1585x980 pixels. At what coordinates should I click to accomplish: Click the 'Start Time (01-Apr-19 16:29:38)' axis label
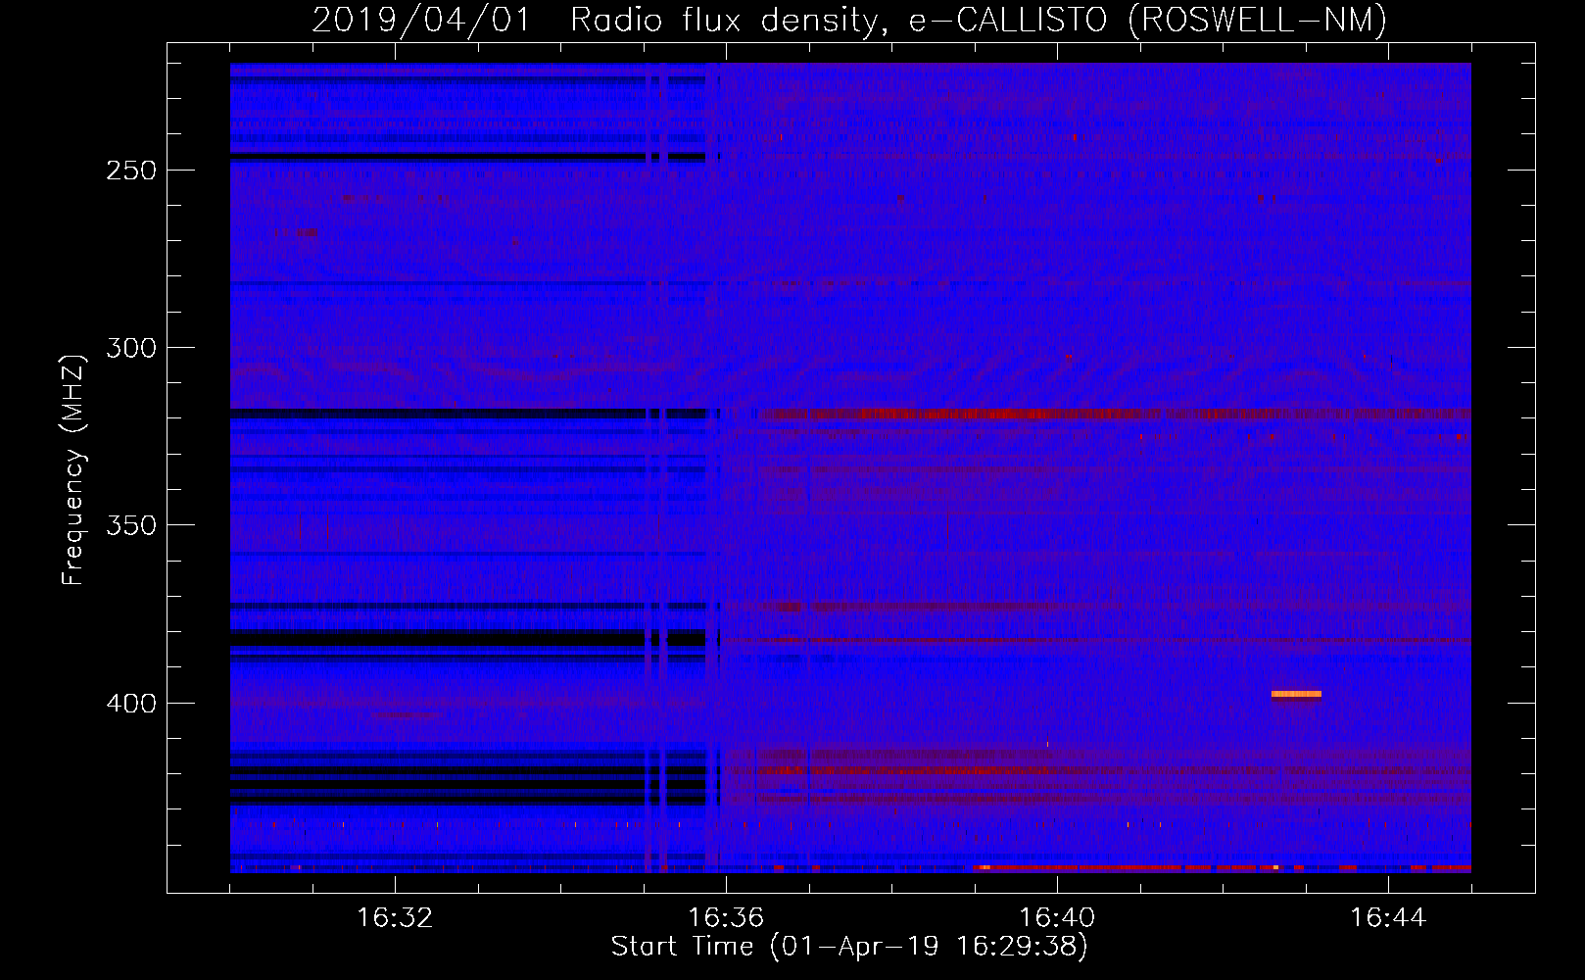[849, 947]
